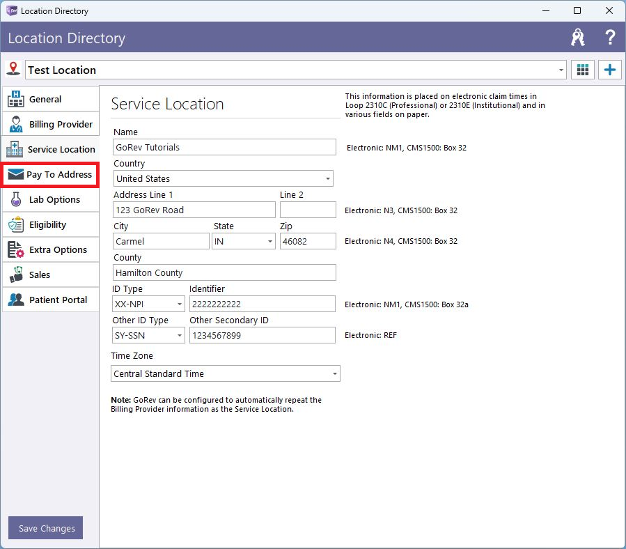Switch to Billing Provider tab

(x=51, y=124)
